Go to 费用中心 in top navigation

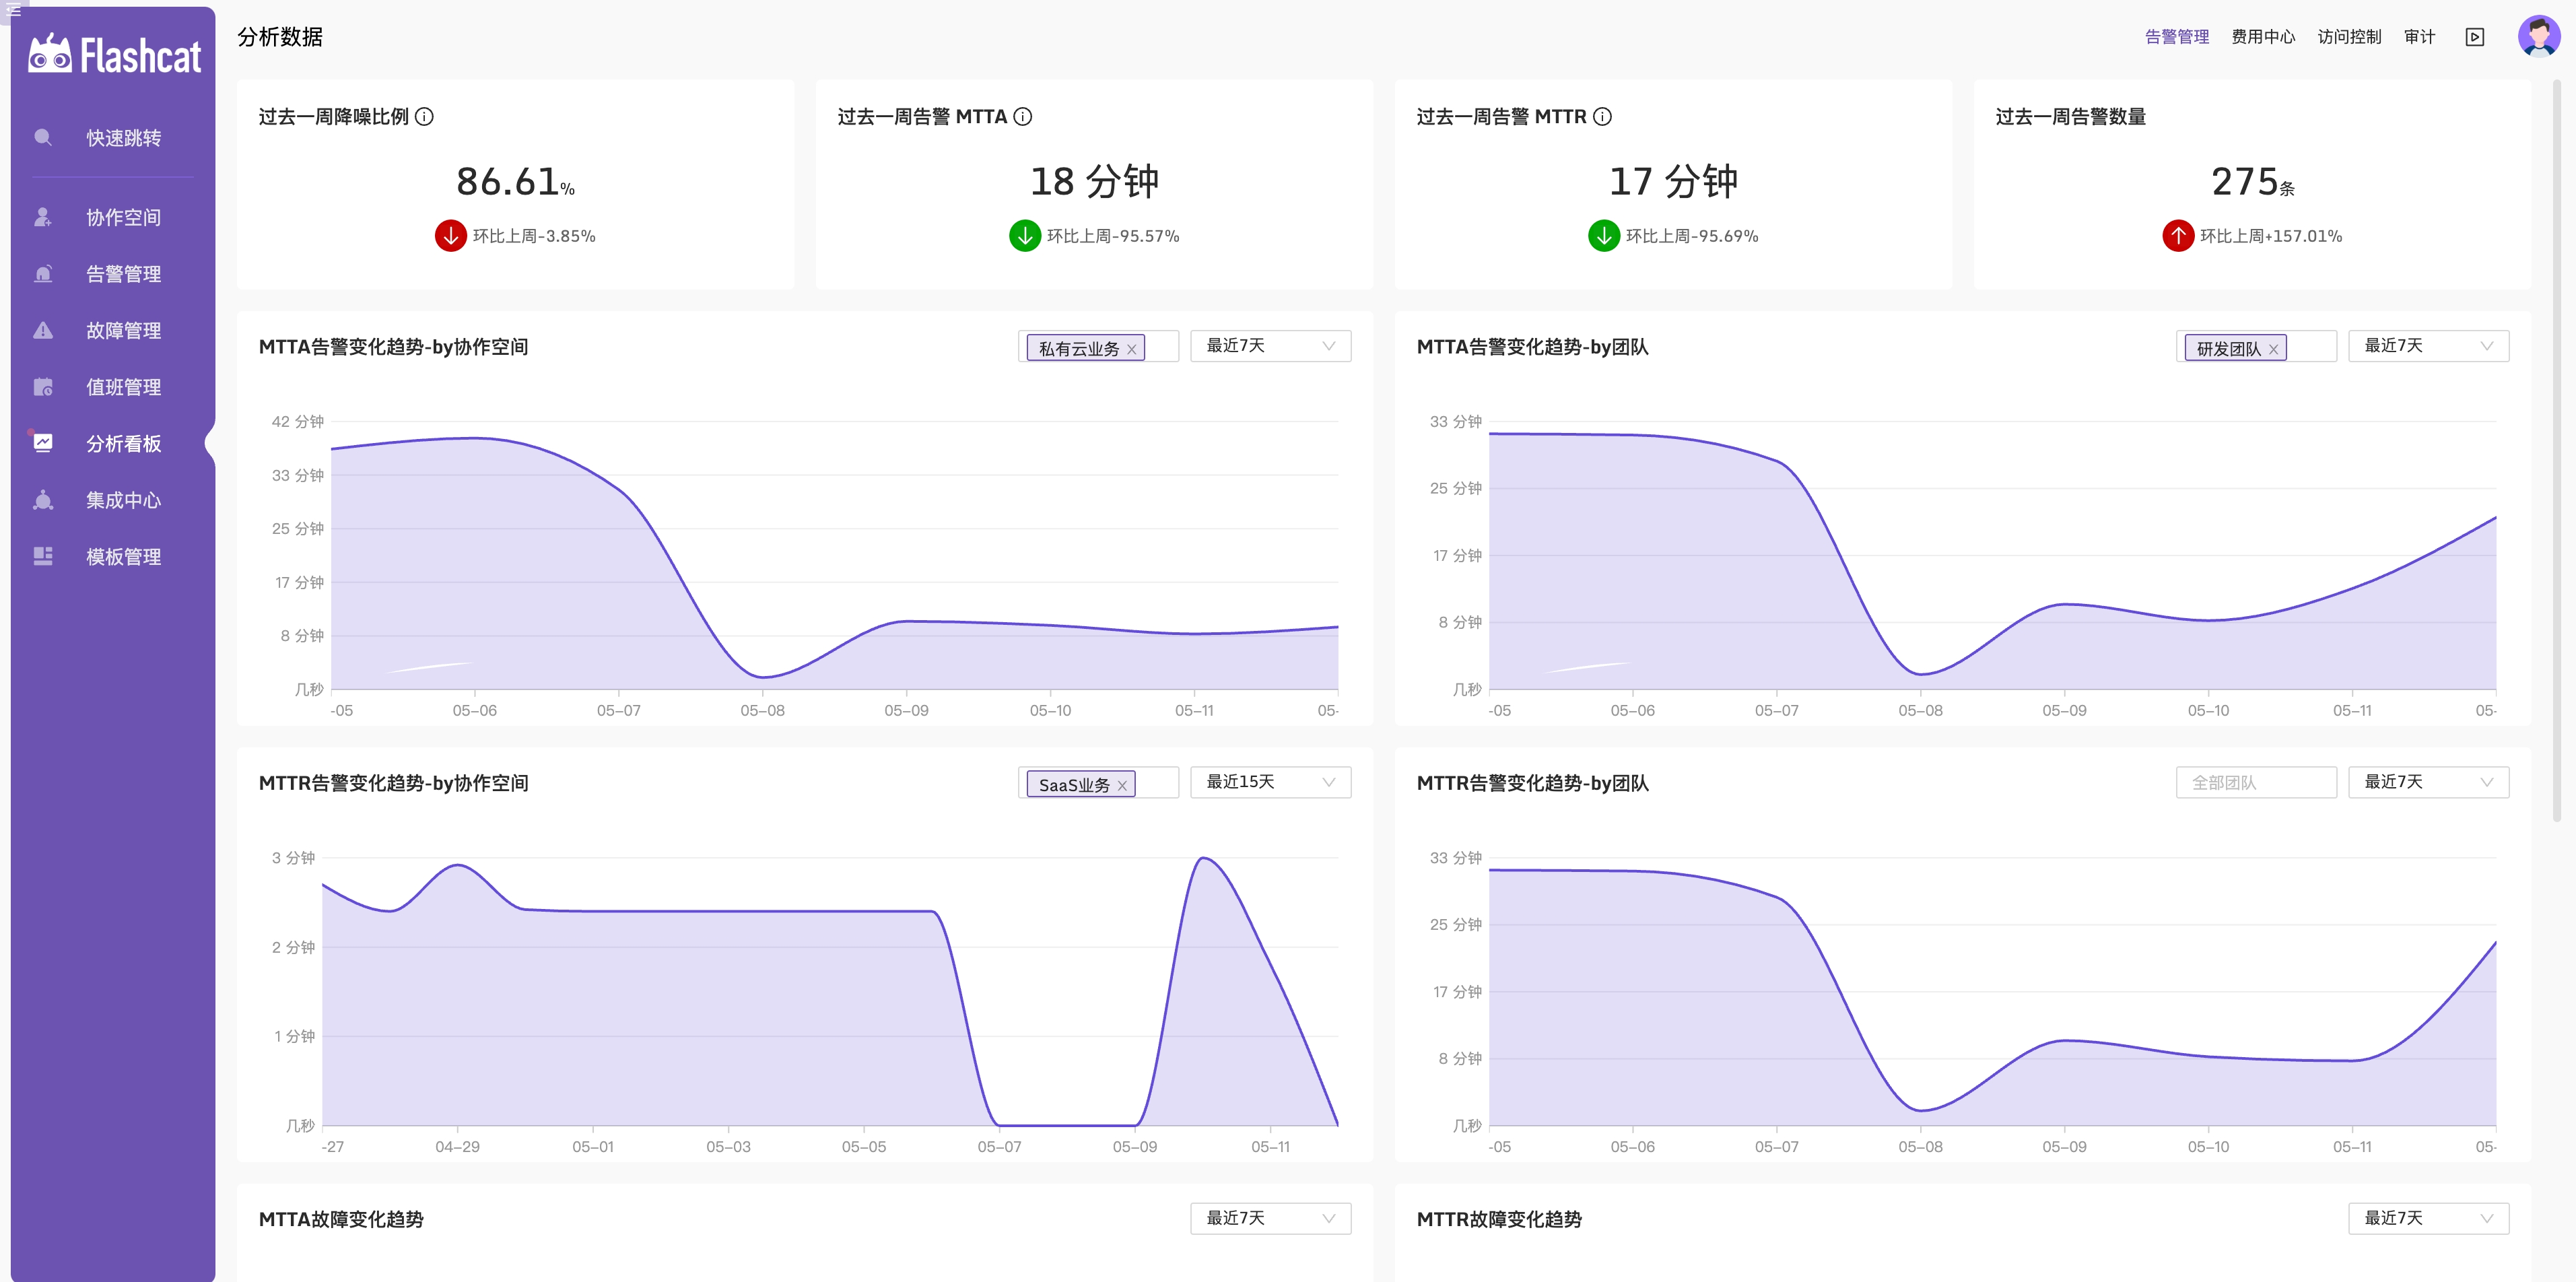pos(2263,37)
